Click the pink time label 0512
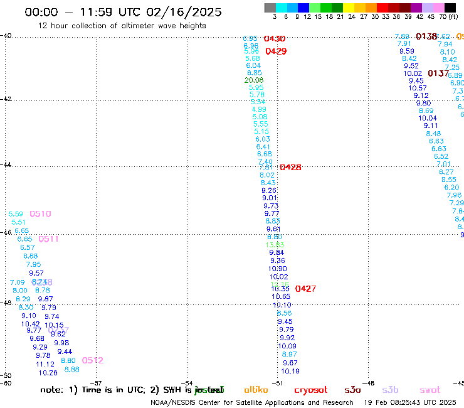 click(93, 360)
